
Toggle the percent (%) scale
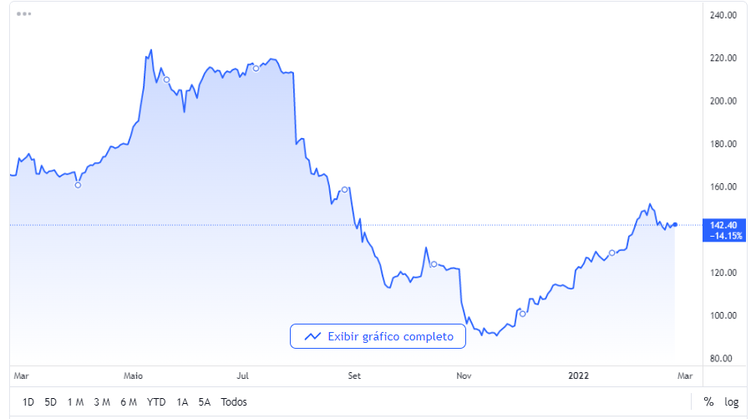(x=708, y=402)
